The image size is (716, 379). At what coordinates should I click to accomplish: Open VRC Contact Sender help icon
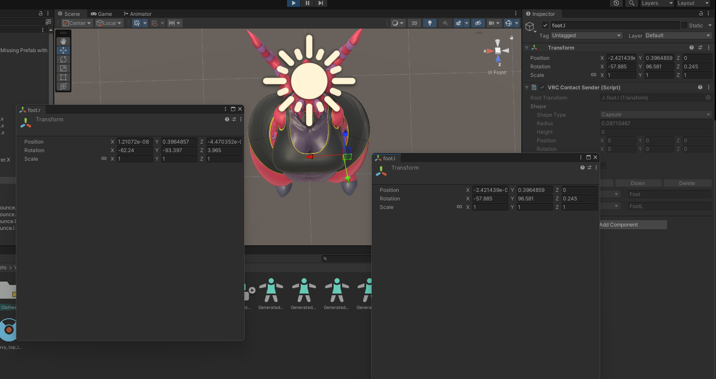[700, 87]
